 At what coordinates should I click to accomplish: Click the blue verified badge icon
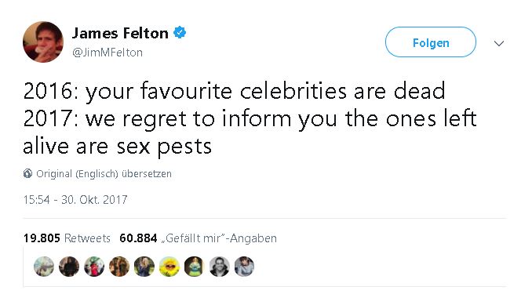tap(180, 33)
